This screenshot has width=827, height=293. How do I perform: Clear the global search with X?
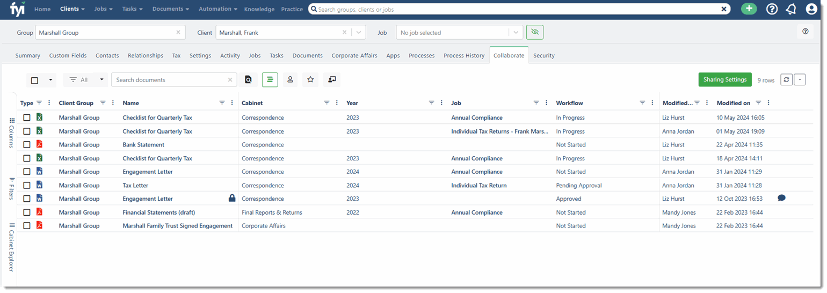pos(724,9)
